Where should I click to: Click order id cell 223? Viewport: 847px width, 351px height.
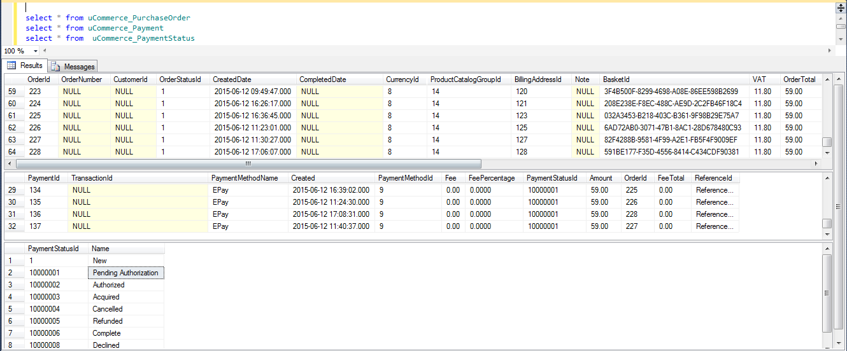click(x=41, y=92)
